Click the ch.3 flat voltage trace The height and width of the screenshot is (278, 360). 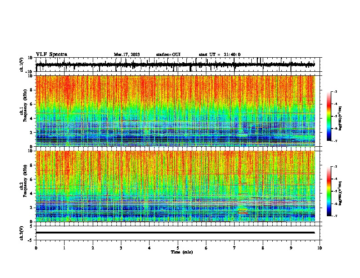(x=175, y=233)
